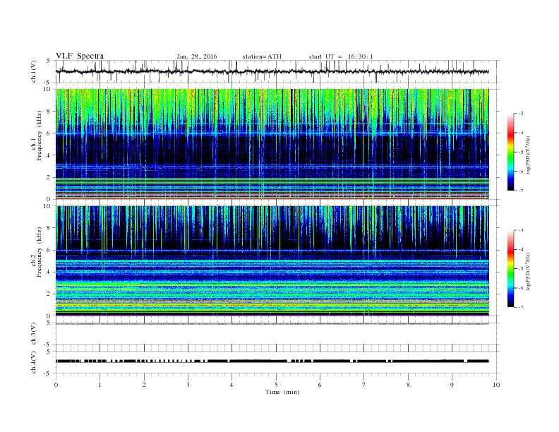Viewport: 559px width, 432px height.
Task: Click the "8" kHz tick on ch.1 frequency axis
Action: [50, 112]
